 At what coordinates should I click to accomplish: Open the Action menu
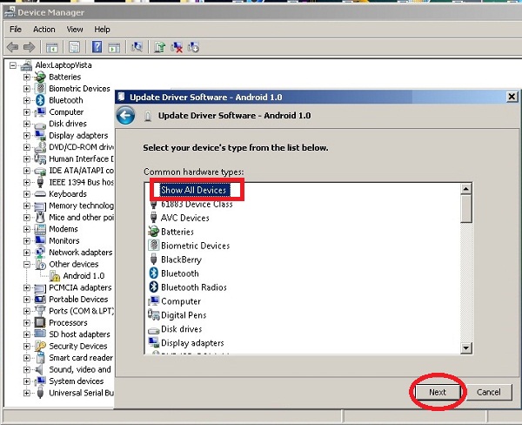click(44, 30)
